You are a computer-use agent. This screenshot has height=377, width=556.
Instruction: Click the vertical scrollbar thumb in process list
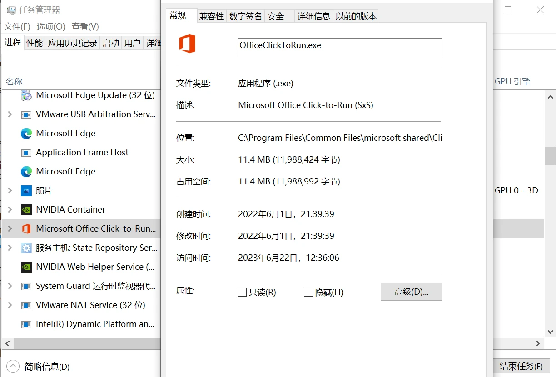click(550, 156)
